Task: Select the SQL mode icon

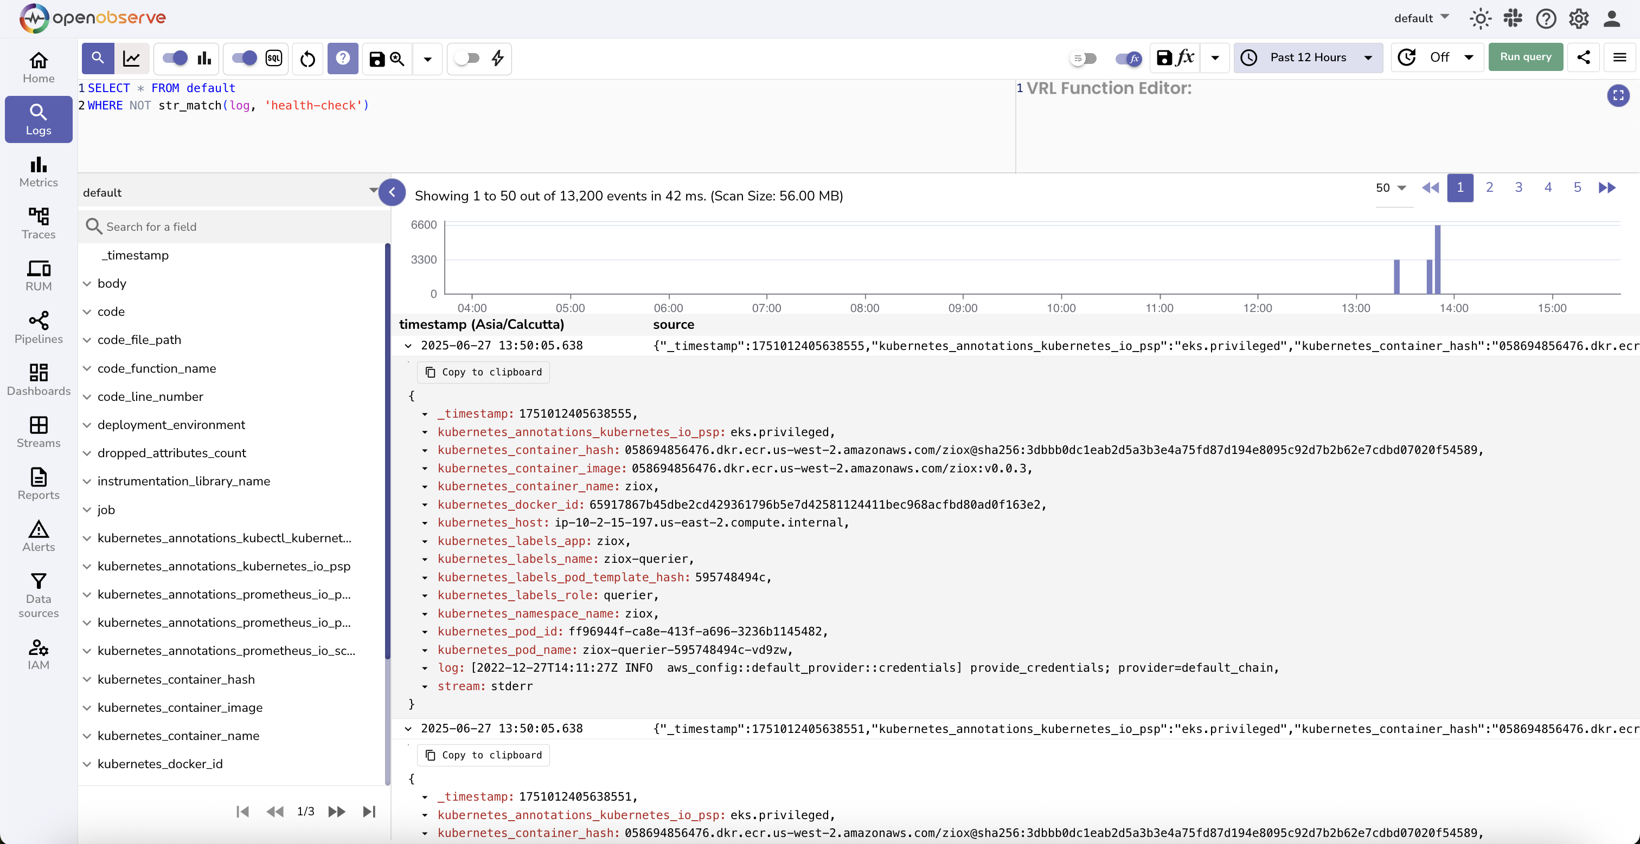Action: [x=274, y=58]
